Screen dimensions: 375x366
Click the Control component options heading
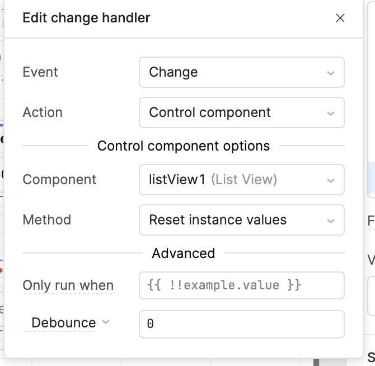(x=184, y=146)
